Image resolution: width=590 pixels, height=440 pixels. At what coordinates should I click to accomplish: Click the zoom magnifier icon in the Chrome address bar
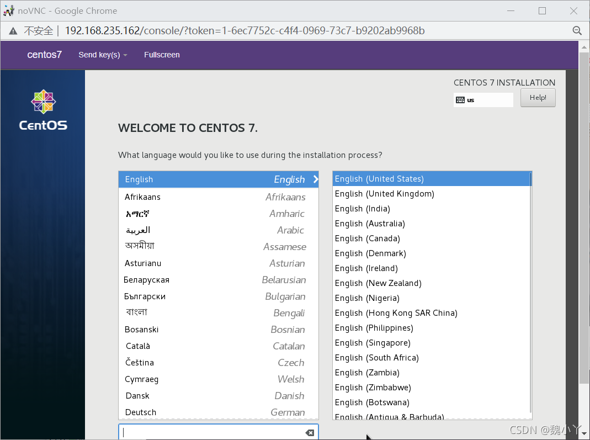pyautogui.click(x=577, y=30)
